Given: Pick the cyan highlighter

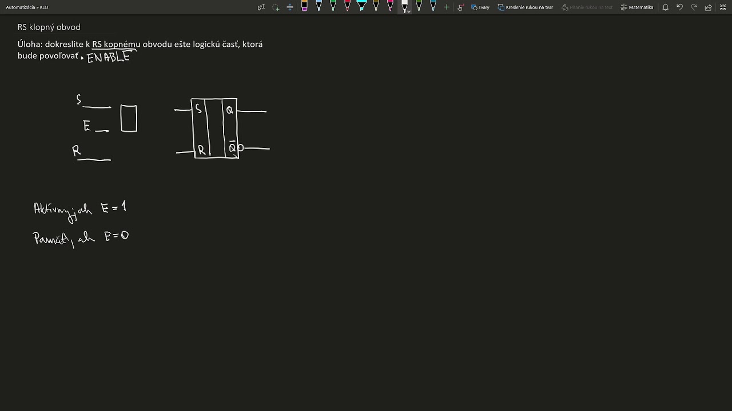Looking at the screenshot, I should tap(361, 7).
